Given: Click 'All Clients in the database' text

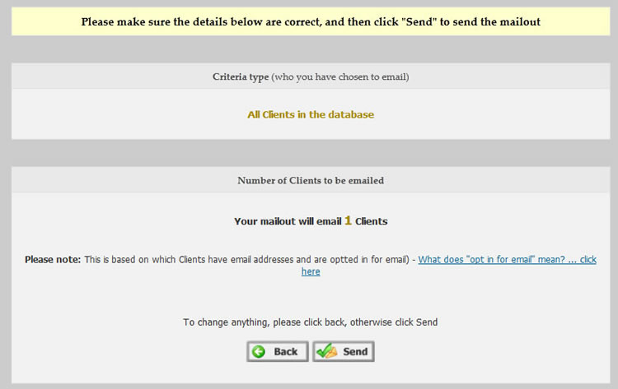Looking at the screenshot, I should pos(311,115).
